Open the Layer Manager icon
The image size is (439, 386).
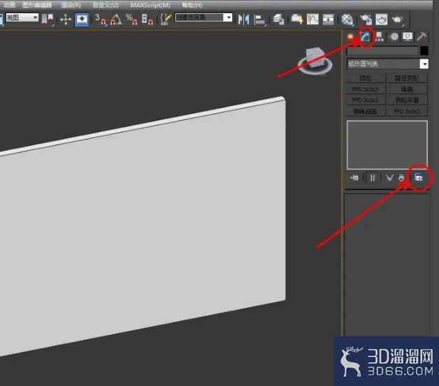pos(278,20)
